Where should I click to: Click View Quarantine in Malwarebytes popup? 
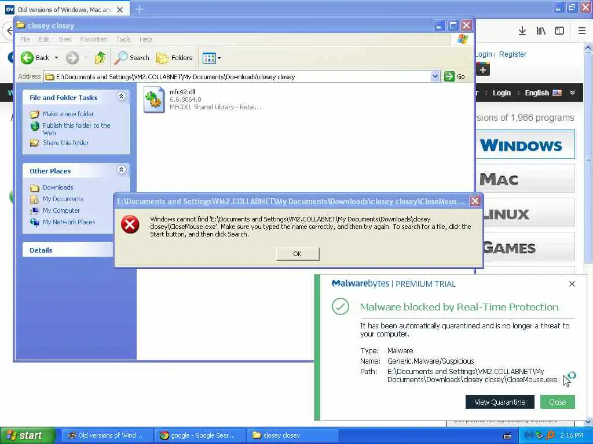[x=500, y=402]
